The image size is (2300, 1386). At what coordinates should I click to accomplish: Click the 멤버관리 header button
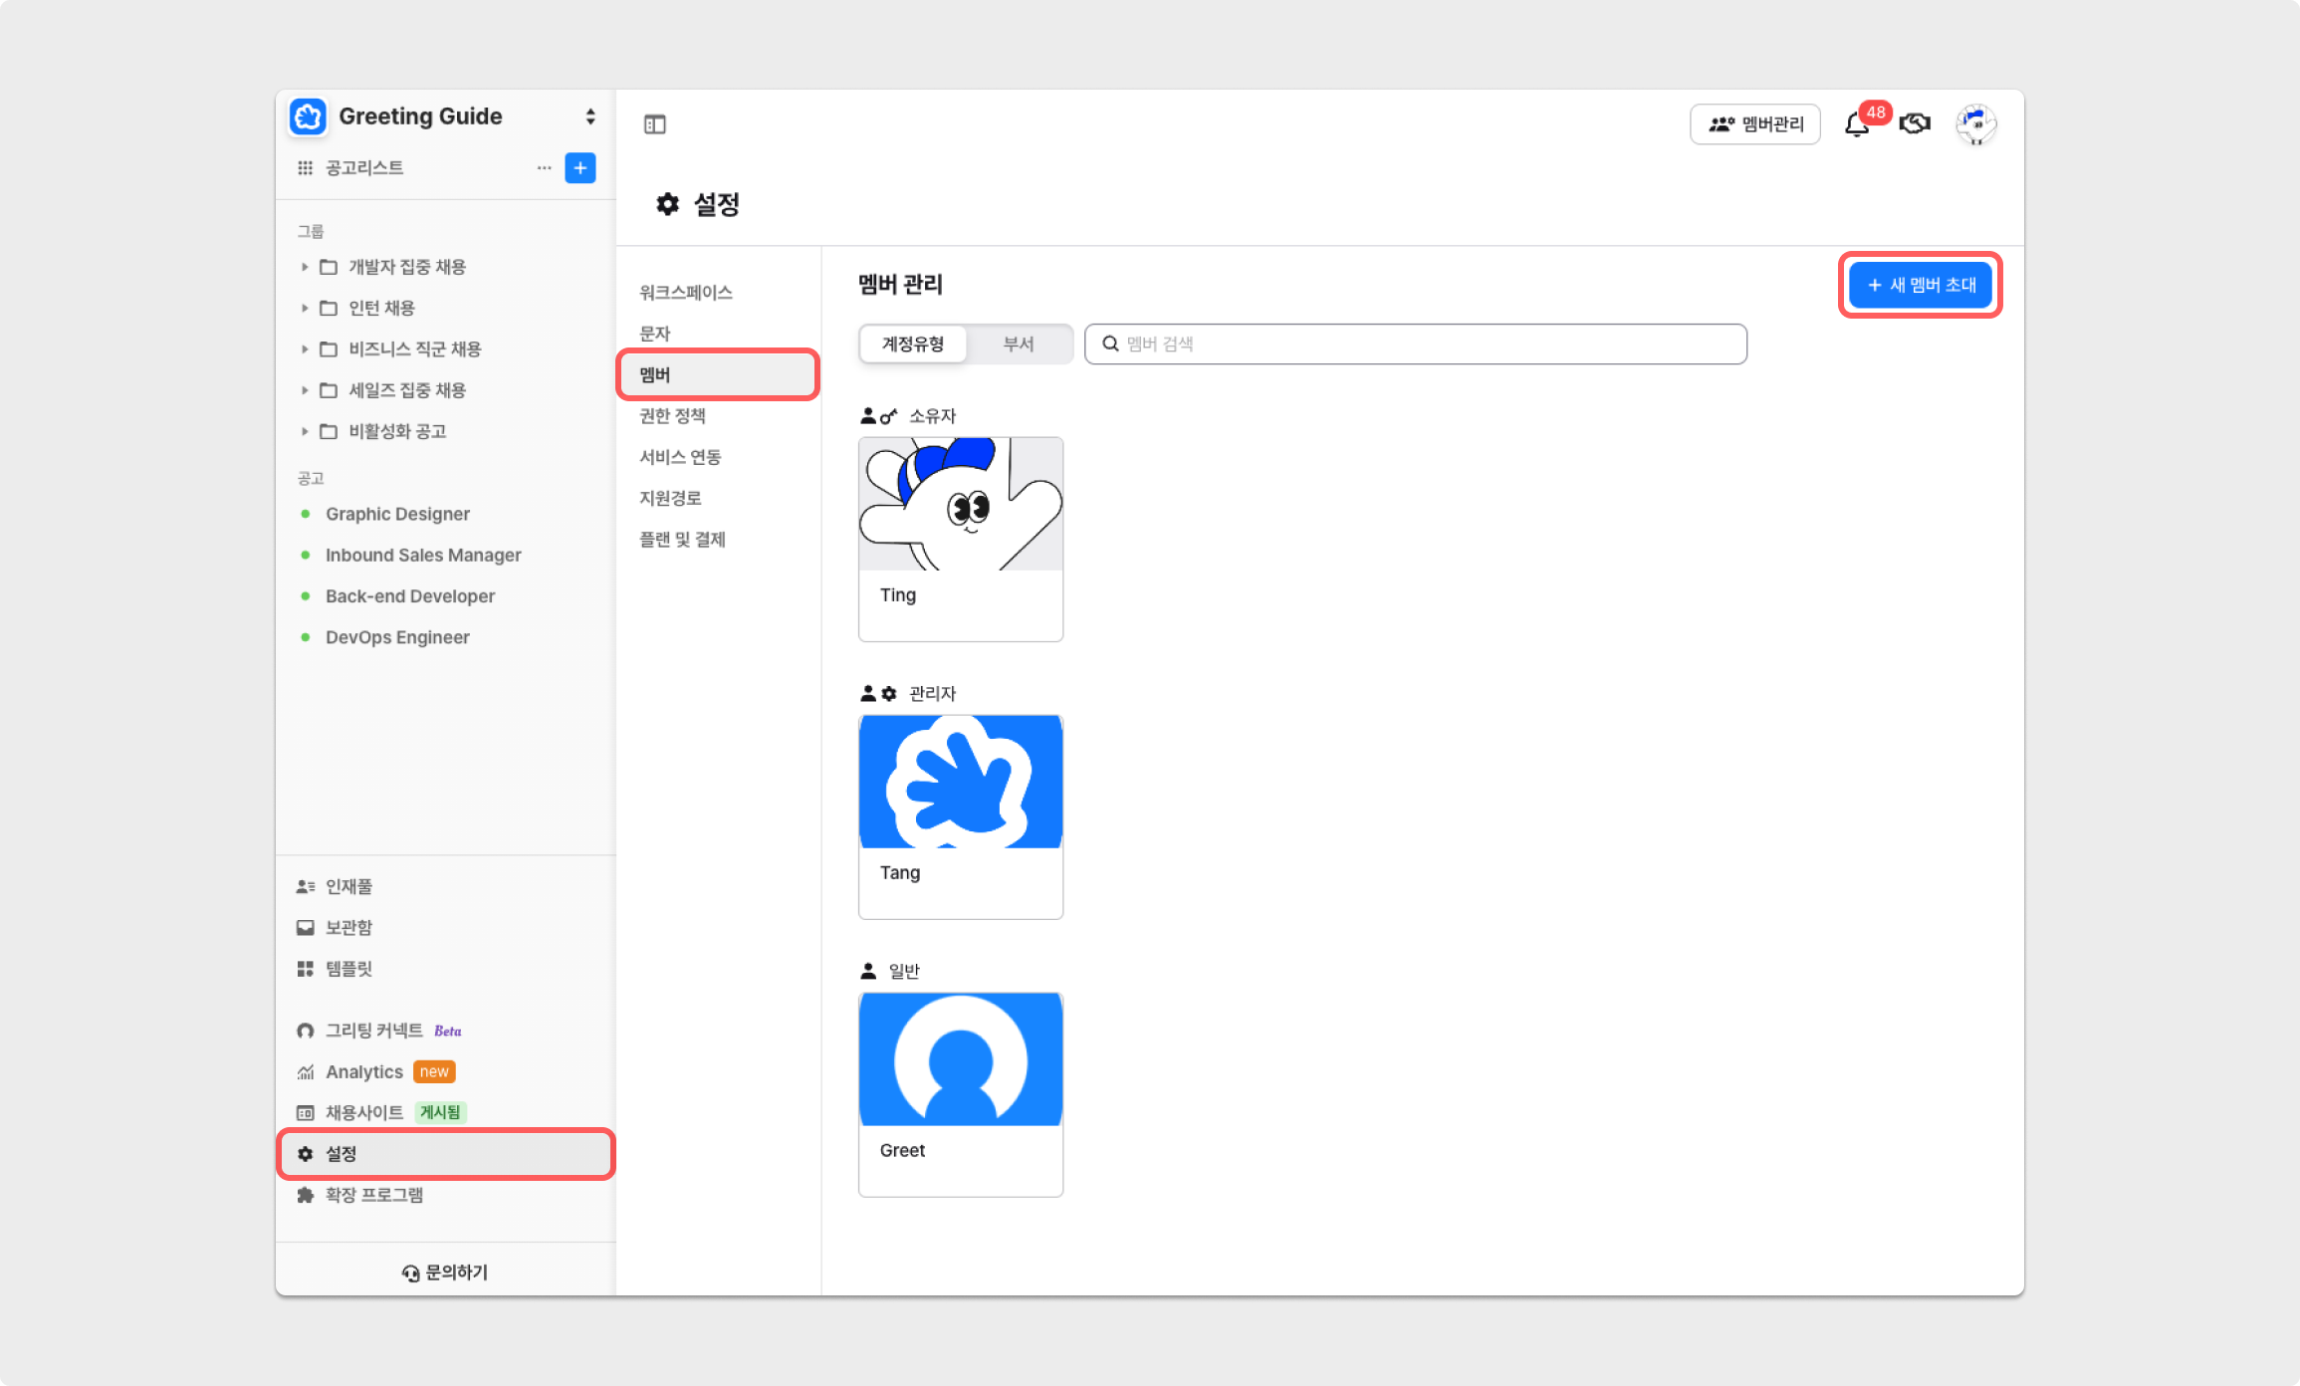1754,124
